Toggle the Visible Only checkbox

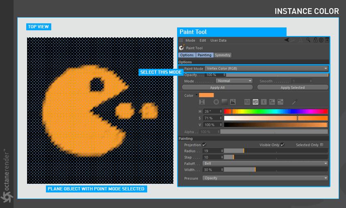tap(282, 145)
